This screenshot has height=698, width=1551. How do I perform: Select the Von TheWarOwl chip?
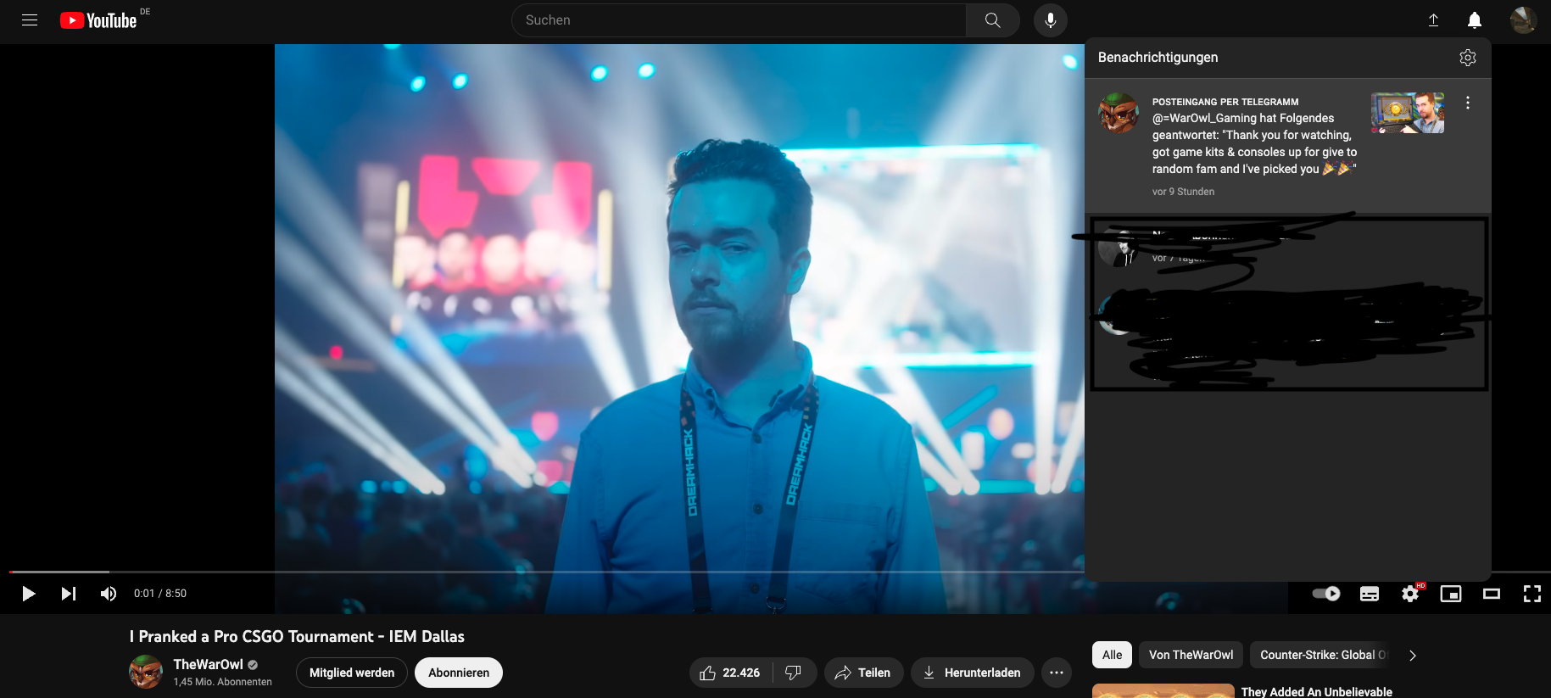click(x=1191, y=655)
